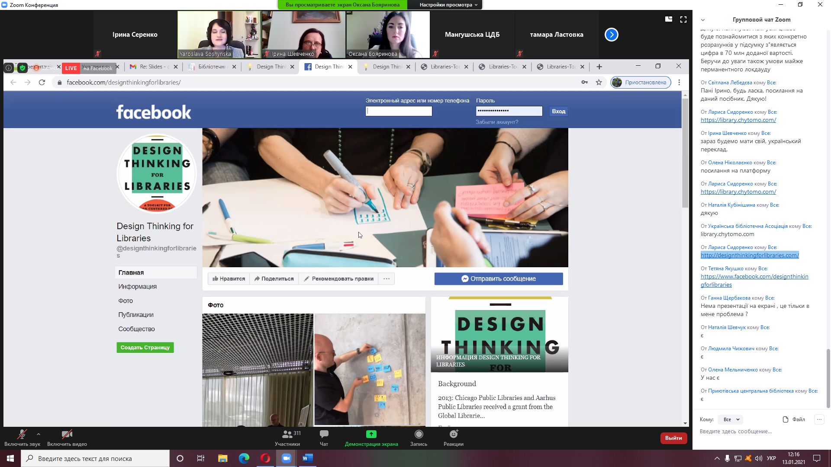
Task: Show next participants with blue arrow
Action: pyautogui.click(x=611, y=35)
